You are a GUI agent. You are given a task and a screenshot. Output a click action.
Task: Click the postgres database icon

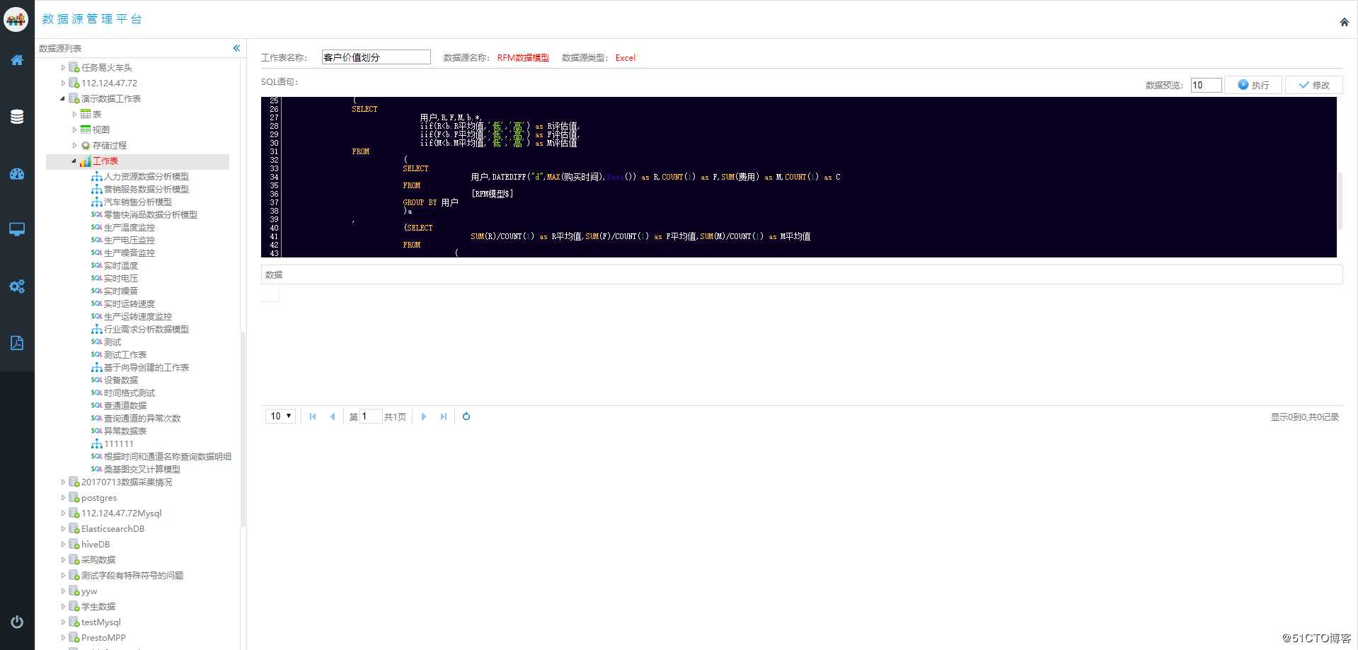click(74, 498)
